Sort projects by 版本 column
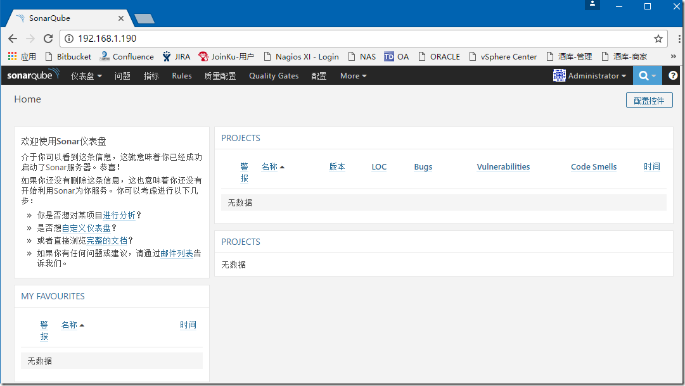Image resolution: width=685 pixels, height=386 pixels. coord(337,166)
